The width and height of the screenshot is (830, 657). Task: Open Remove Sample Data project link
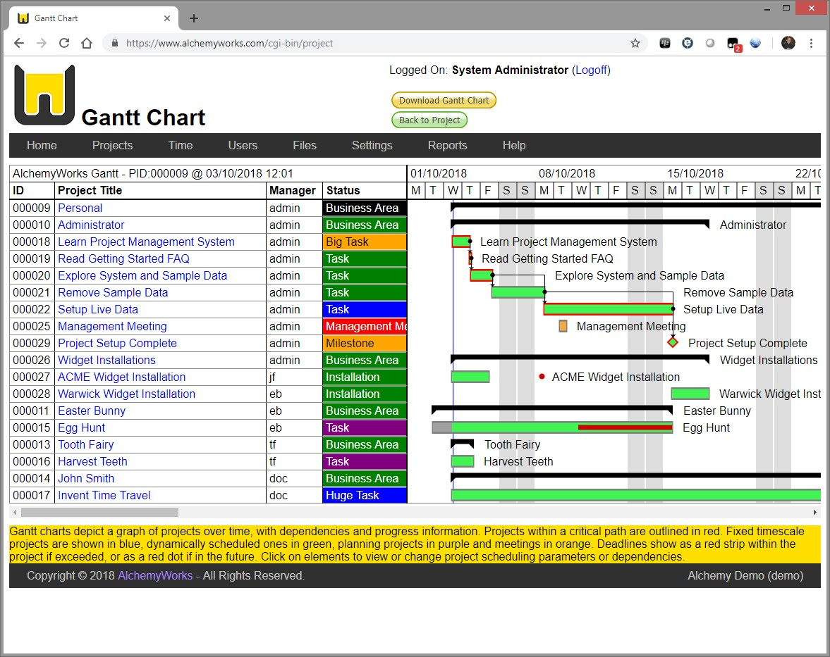(x=113, y=293)
